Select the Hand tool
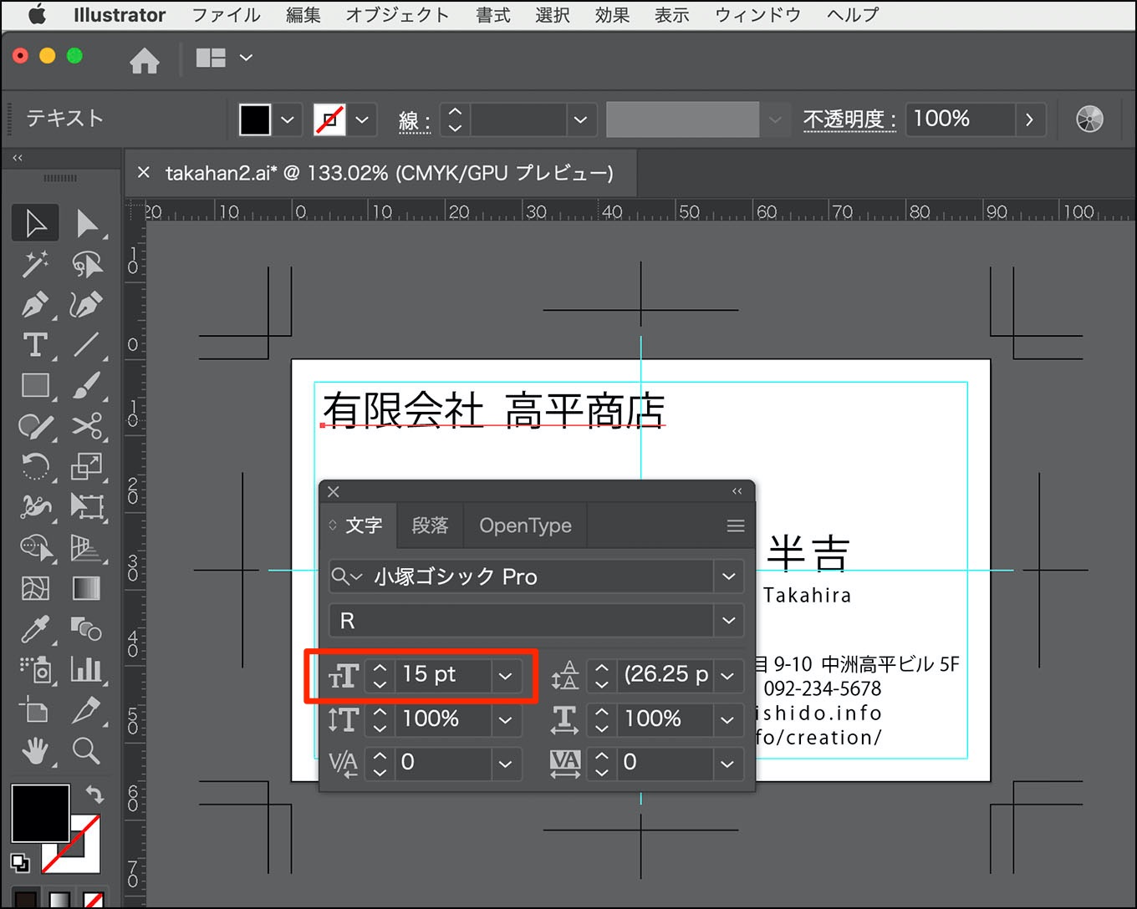The image size is (1137, 909). (x=35, y=751)
